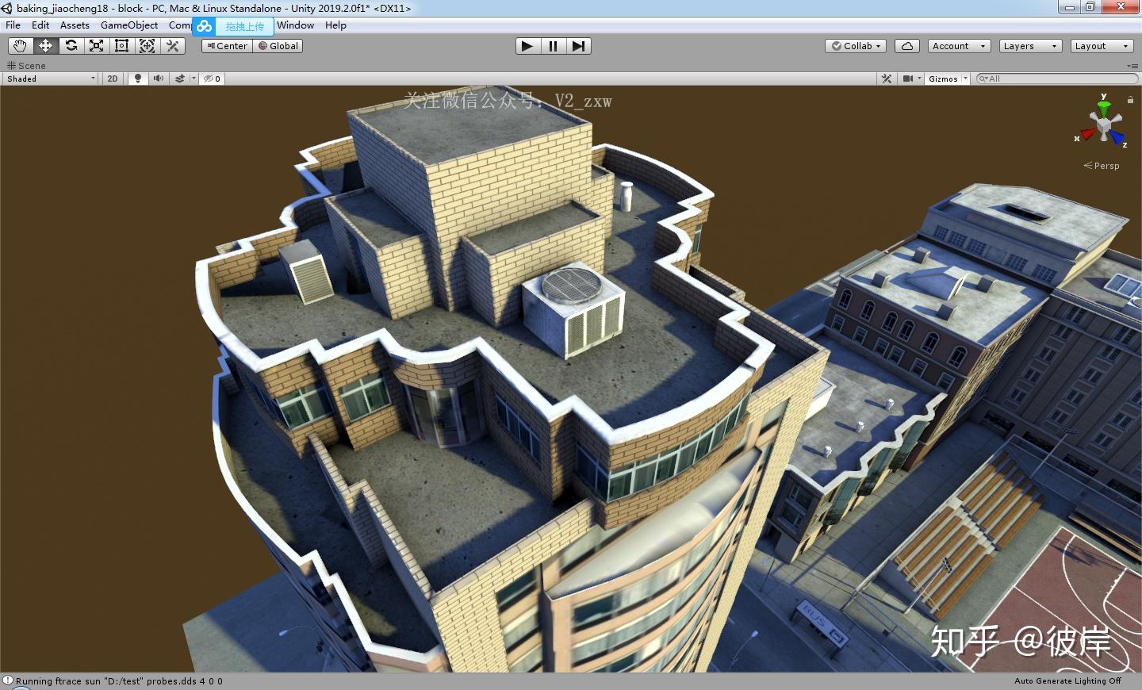Toggle Scene audio speaker
Screen dimensions: 1142x690
pyautogui.click(x=159, y=79)
